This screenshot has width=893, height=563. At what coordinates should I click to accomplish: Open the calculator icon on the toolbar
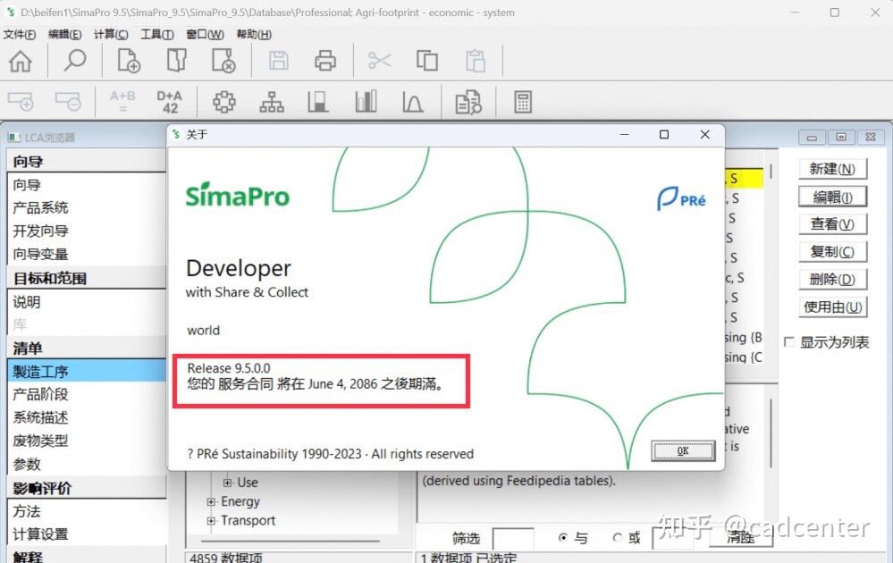pos(521,101)
